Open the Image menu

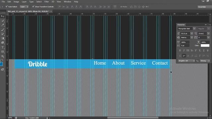pos(16,2)
